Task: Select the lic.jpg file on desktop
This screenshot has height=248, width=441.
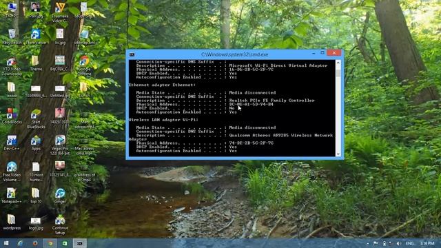Action: tap(60, 37)
